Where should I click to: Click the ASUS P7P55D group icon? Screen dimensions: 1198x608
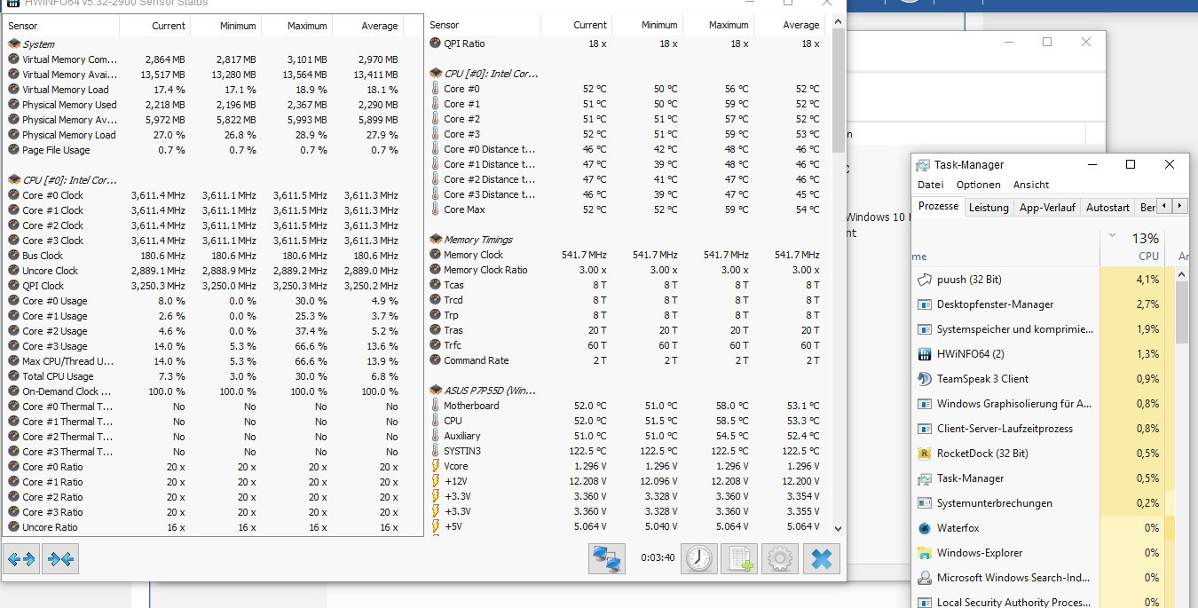click(x=436, y=391)
